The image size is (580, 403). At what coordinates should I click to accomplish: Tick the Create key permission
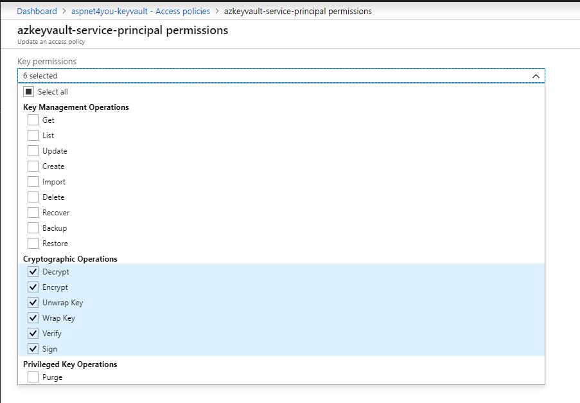[x=33, y=166]
